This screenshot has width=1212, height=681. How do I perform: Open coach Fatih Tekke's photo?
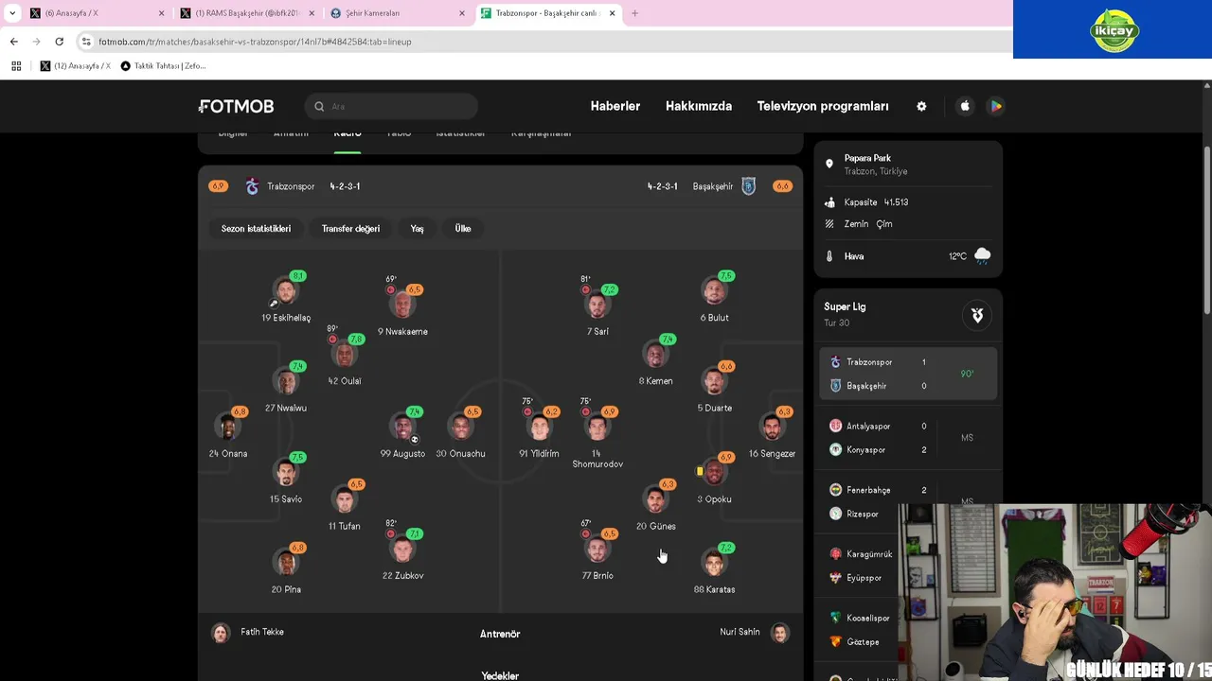[x=221, y=633]
